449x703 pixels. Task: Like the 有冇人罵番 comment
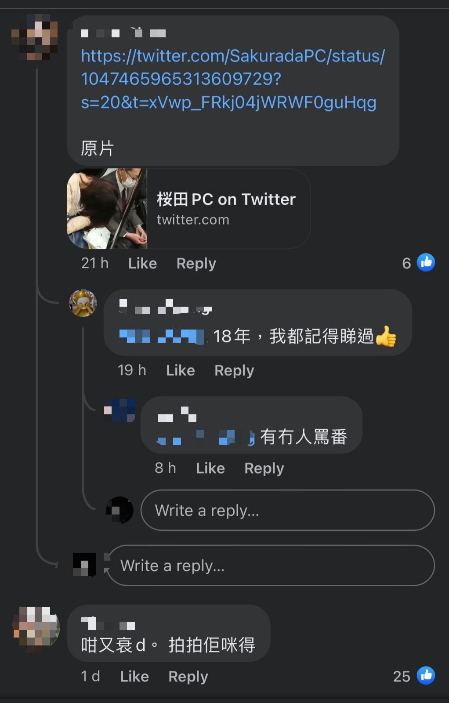[210, 468]
